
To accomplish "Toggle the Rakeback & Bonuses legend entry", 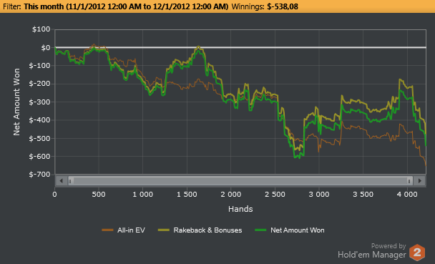I will click(200, 230).
